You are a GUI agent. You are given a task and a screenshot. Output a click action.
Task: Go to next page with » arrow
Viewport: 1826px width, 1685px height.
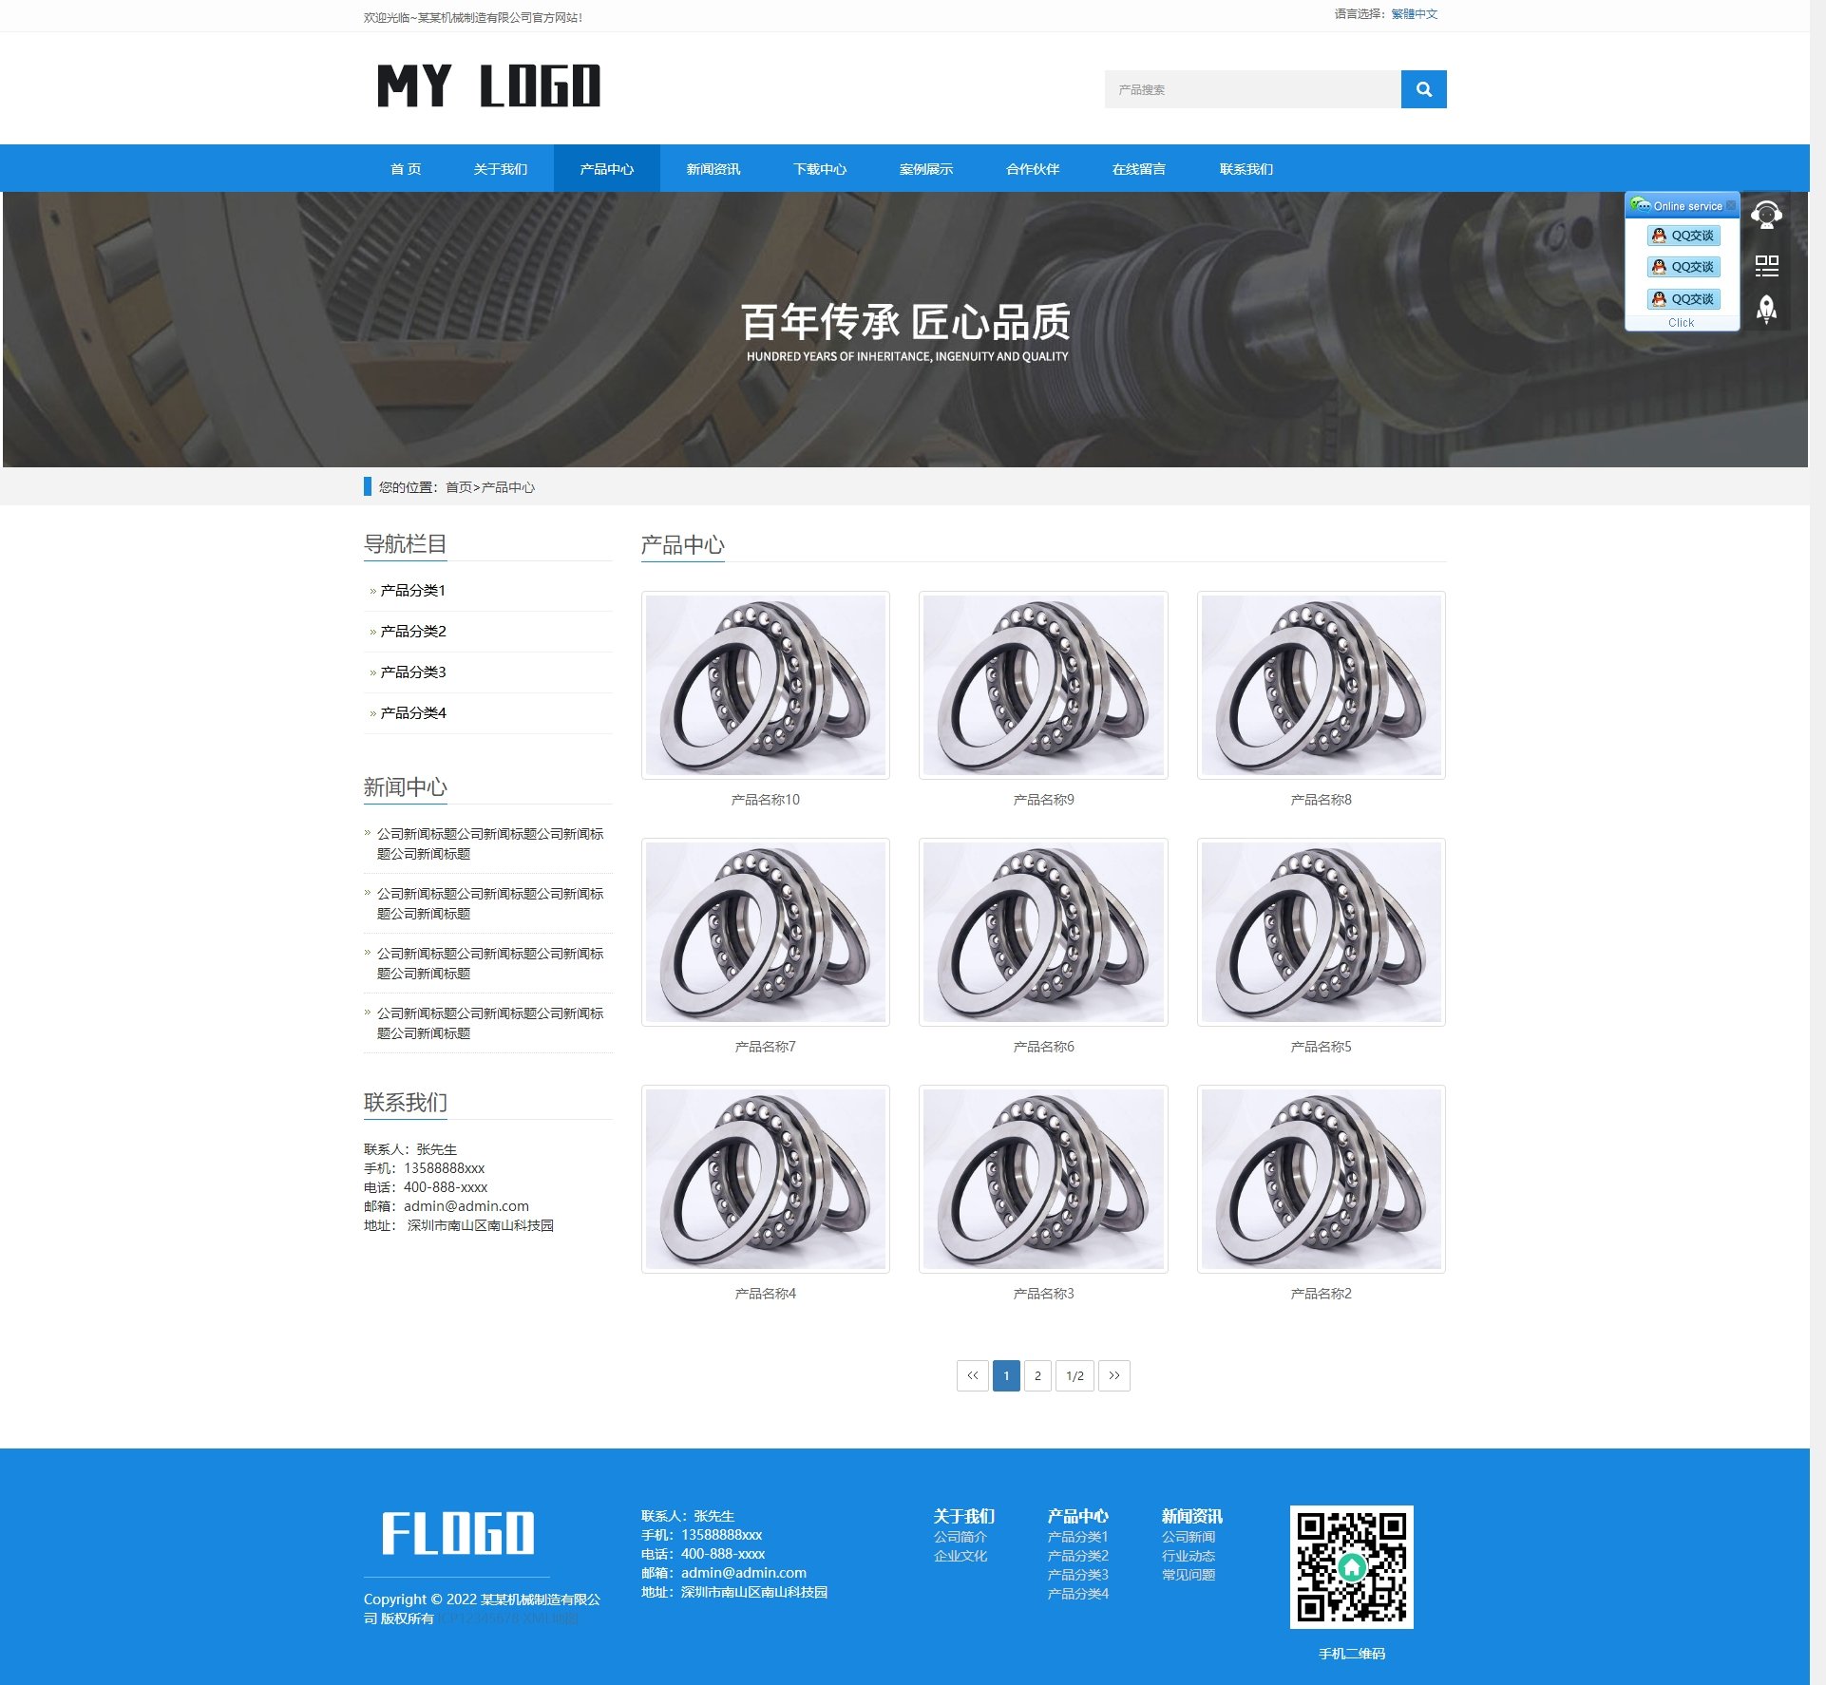pos(1113,1375)
